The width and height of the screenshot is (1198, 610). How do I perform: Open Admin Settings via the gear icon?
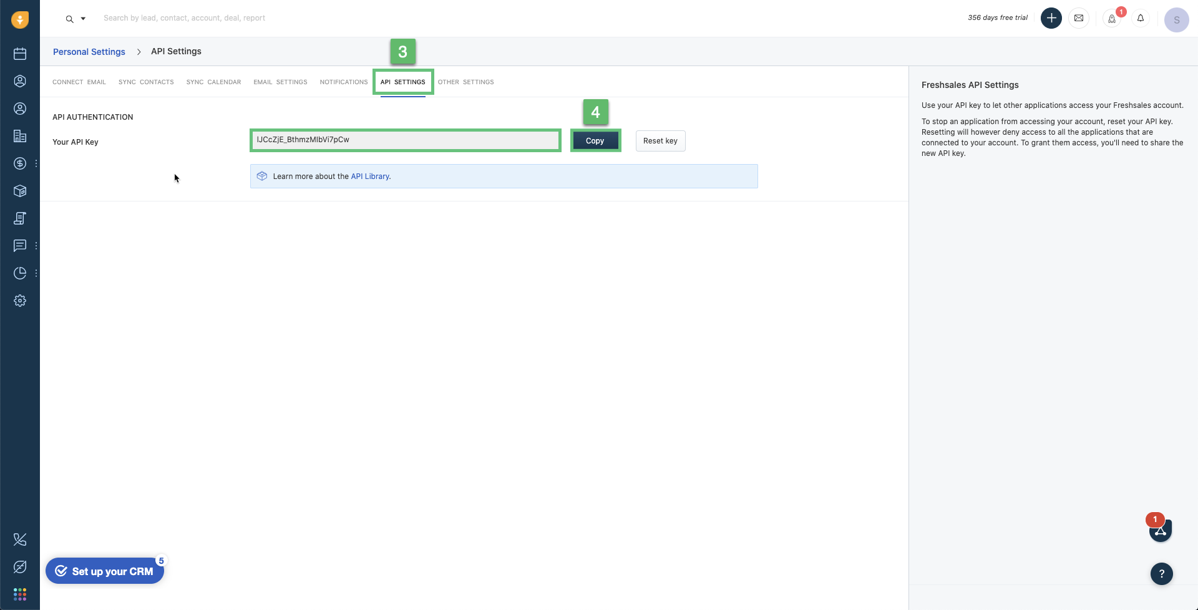tap(20, 301)
